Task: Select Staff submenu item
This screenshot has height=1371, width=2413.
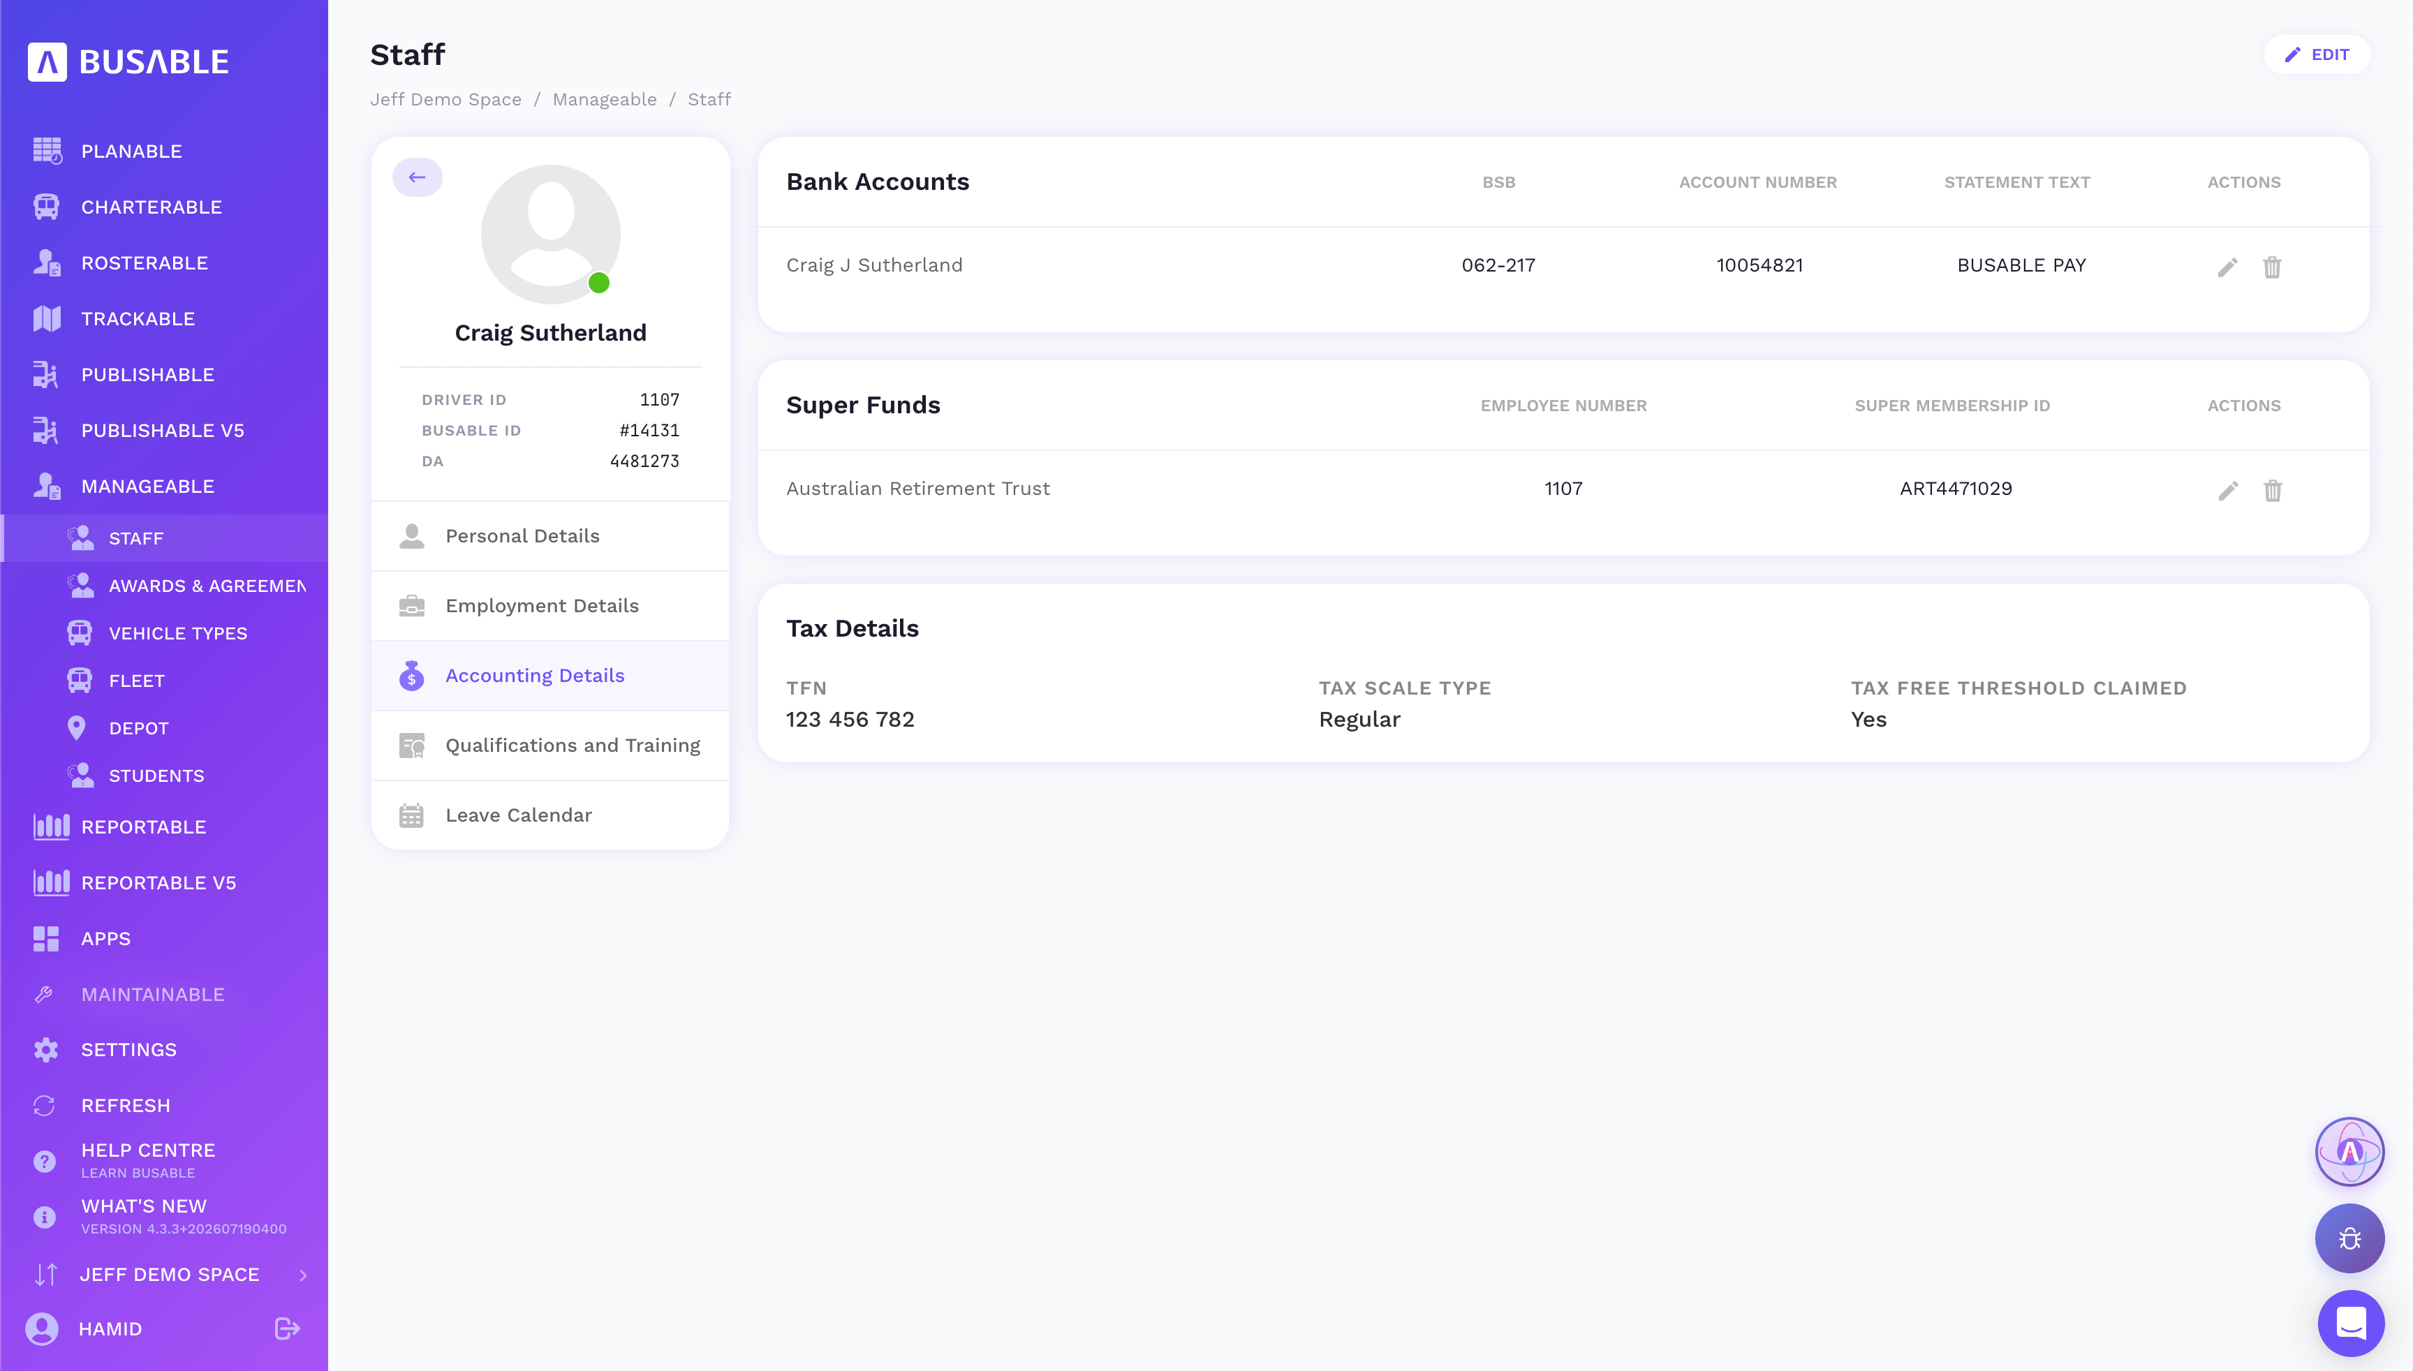Action: click(164, 539)
